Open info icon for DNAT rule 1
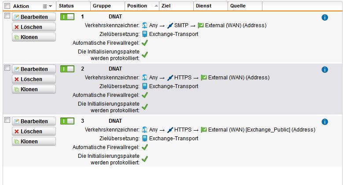 tap(325, 18)
